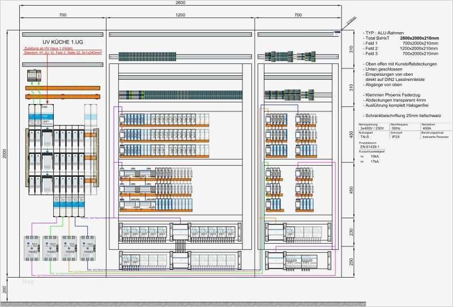Click the short-circuit value '17kA'
The image size is (453, 307).
(375, 162)
